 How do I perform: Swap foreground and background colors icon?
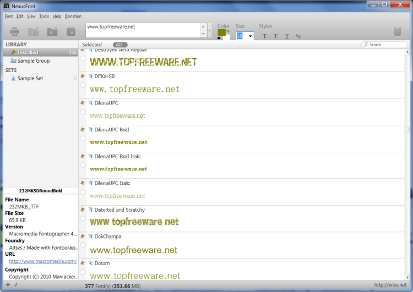coord(228,31)
